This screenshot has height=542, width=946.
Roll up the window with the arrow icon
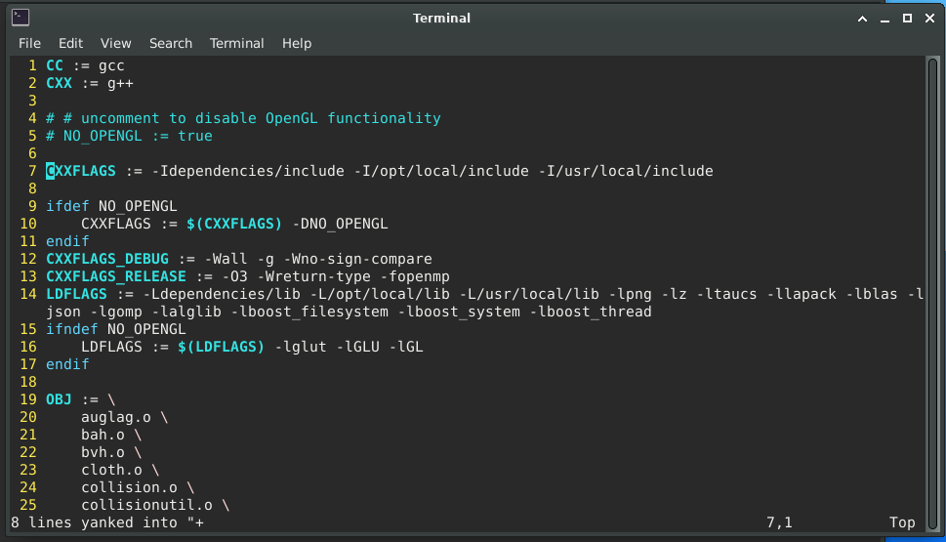coord(862,18)
